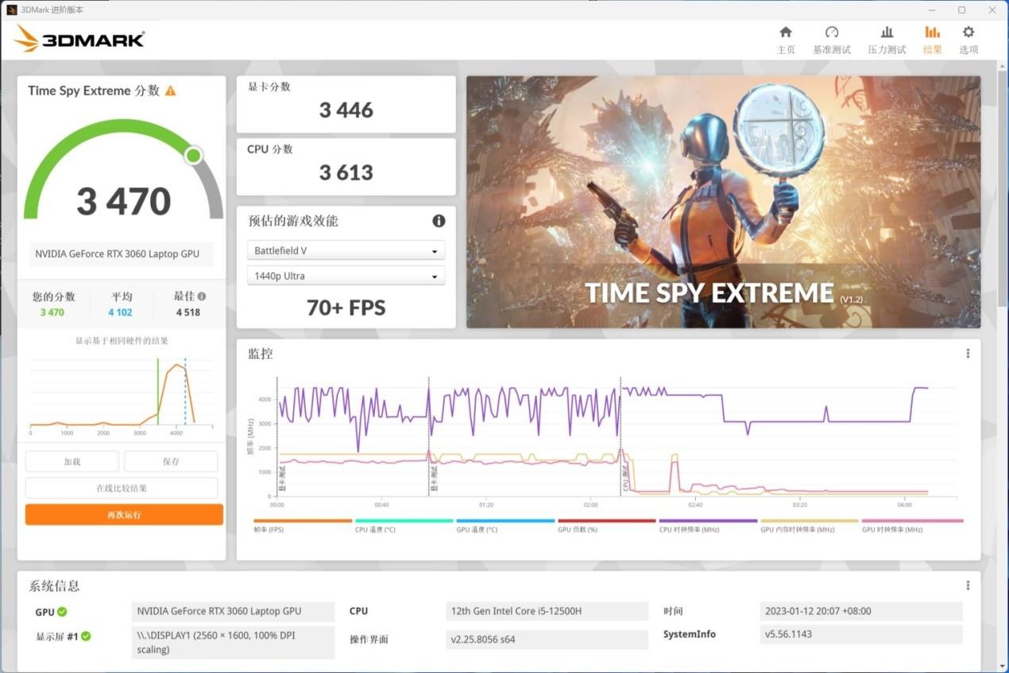
Task: Click the DISPLAY1 (2560 × 1600) display info
Action: click(x=233, y=643)
